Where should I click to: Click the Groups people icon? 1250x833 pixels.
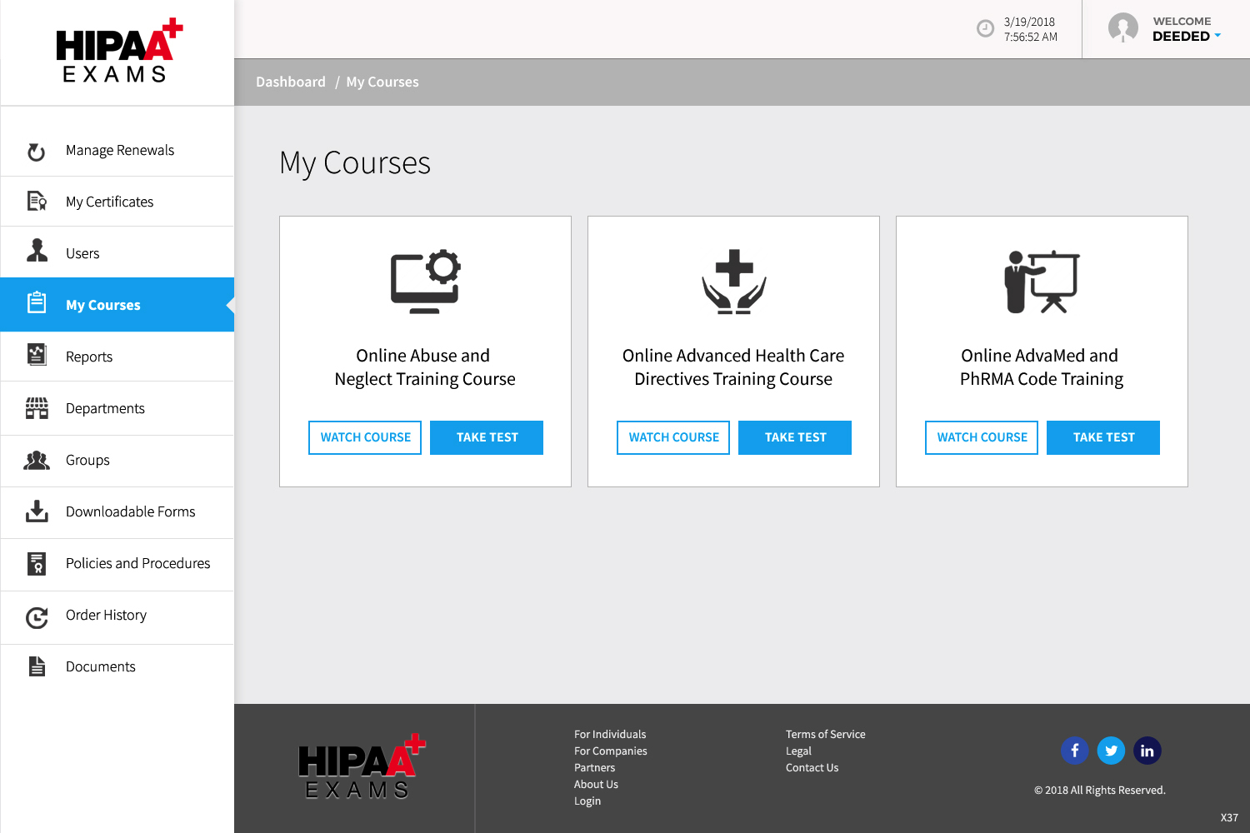pyautogui.click(x=37, y=460)
